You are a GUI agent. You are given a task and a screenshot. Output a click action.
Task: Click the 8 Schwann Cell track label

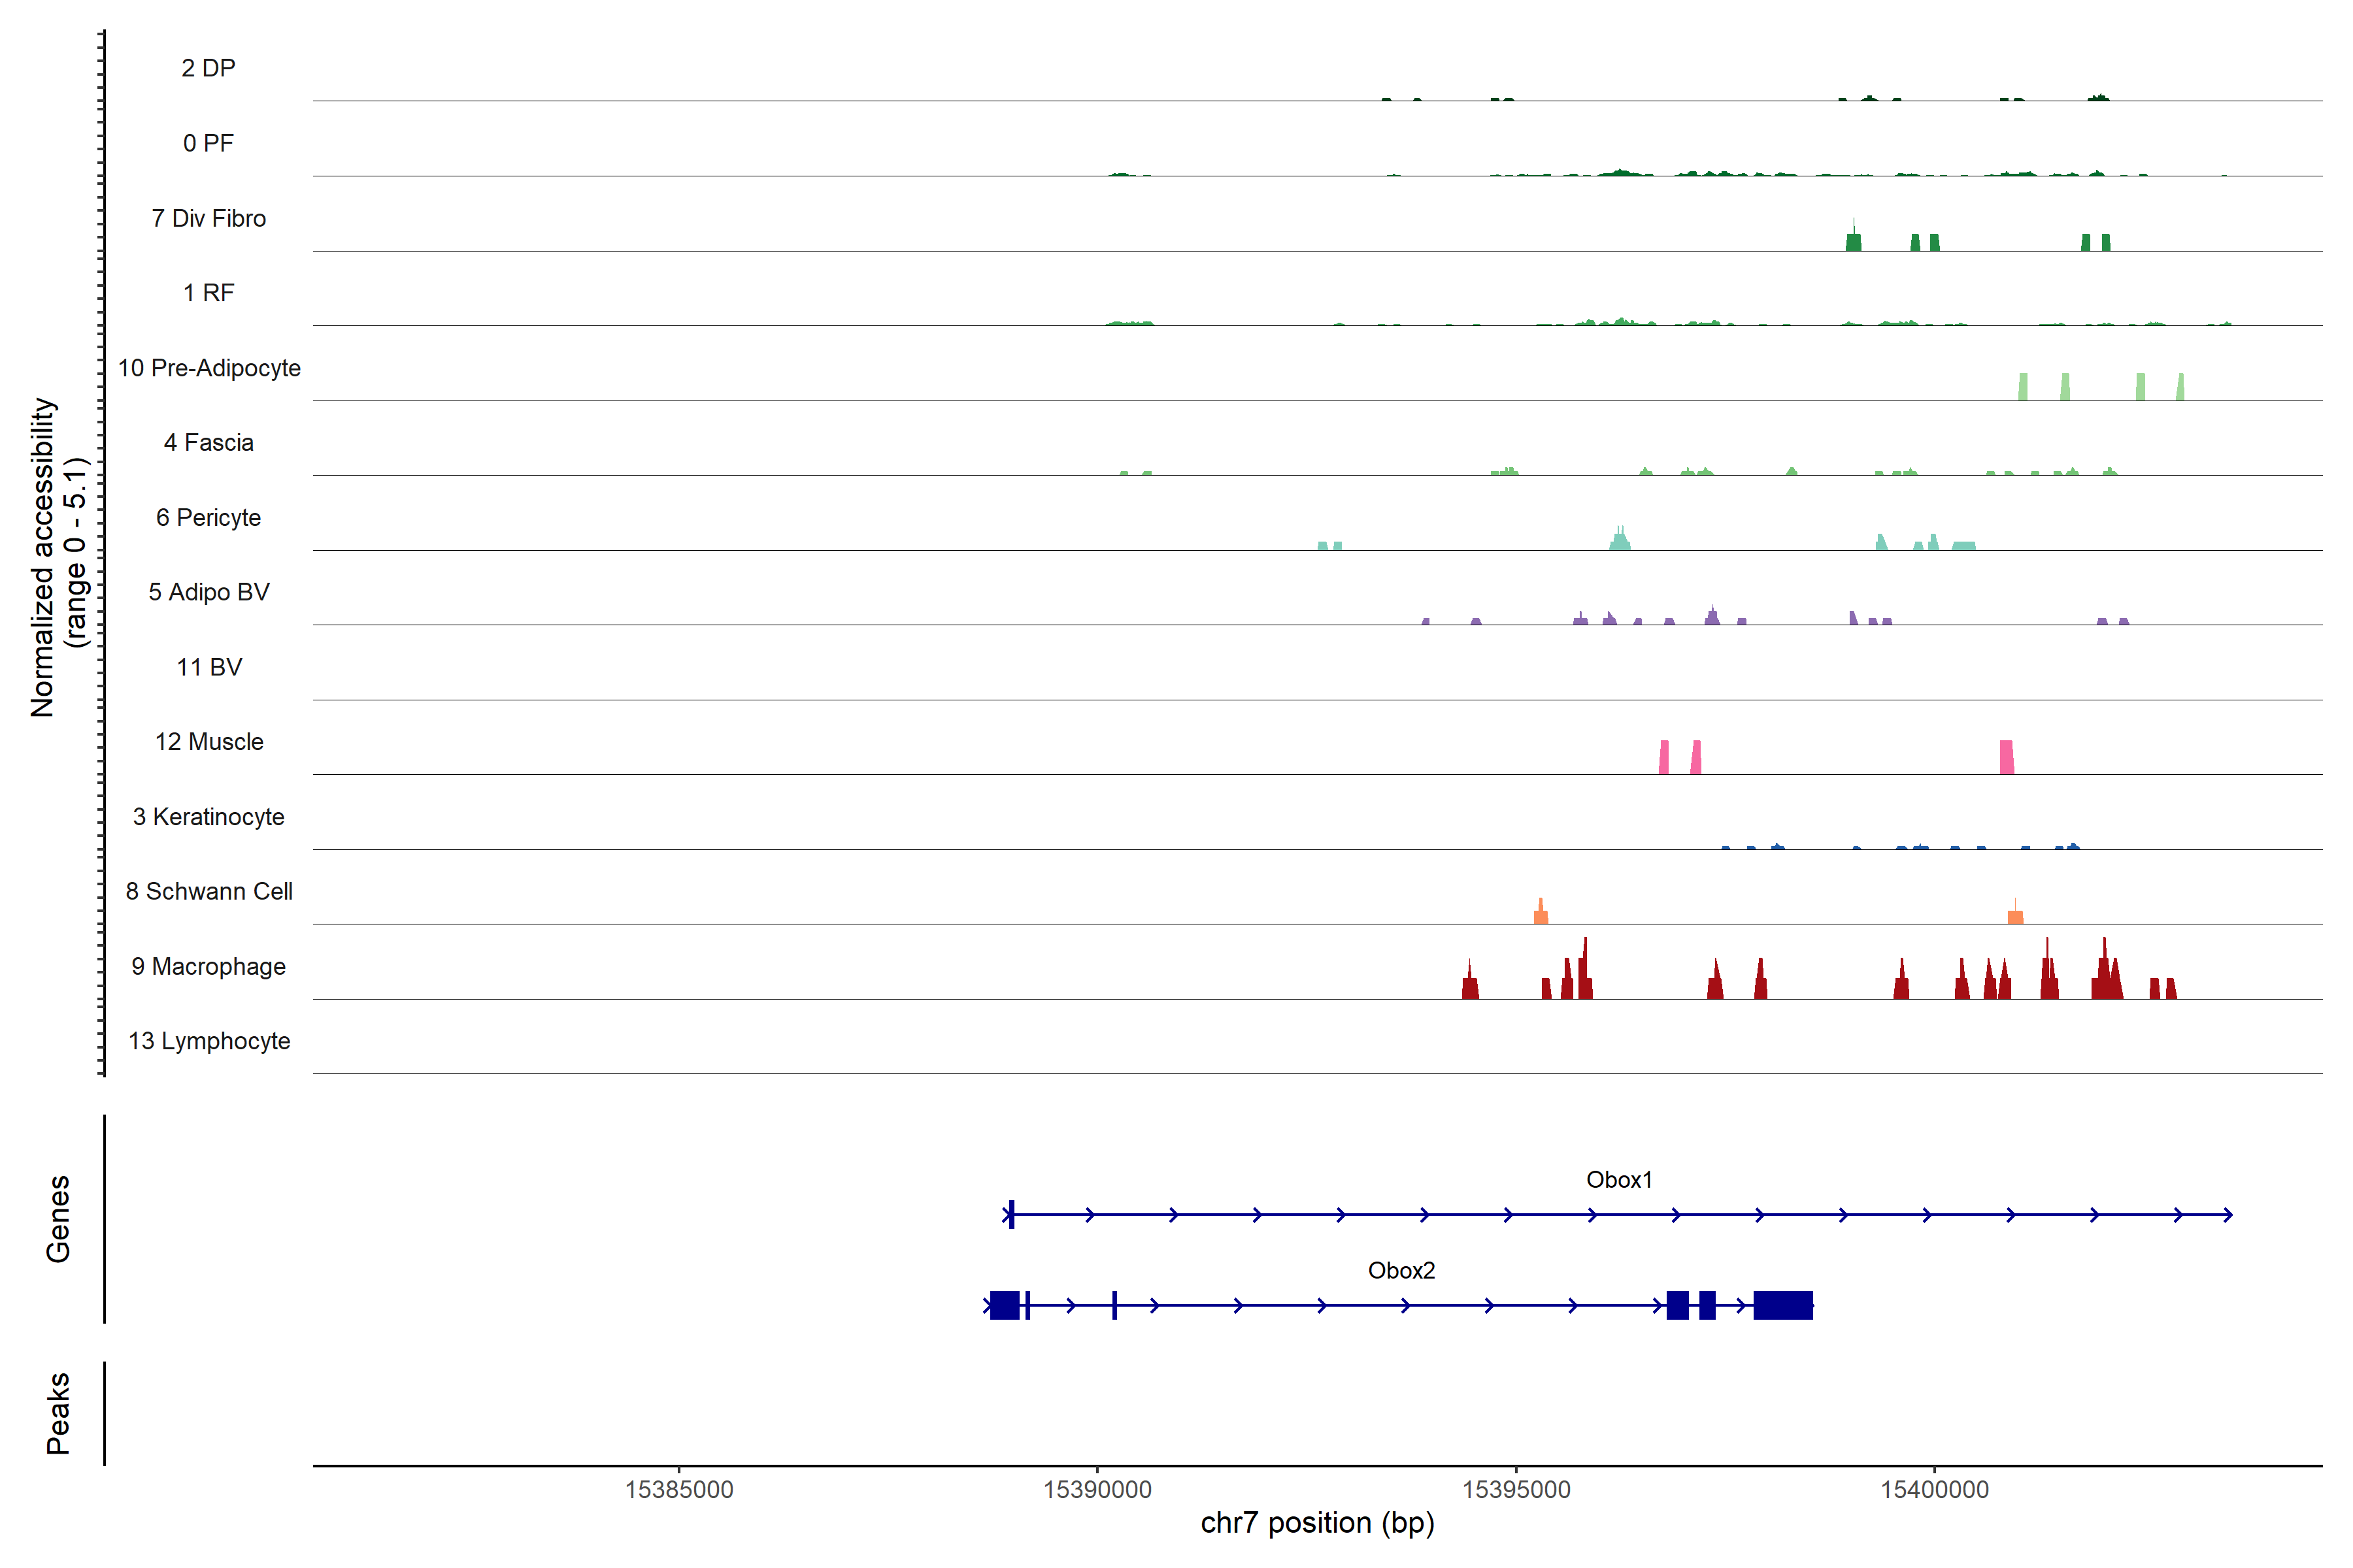[209, 892]
